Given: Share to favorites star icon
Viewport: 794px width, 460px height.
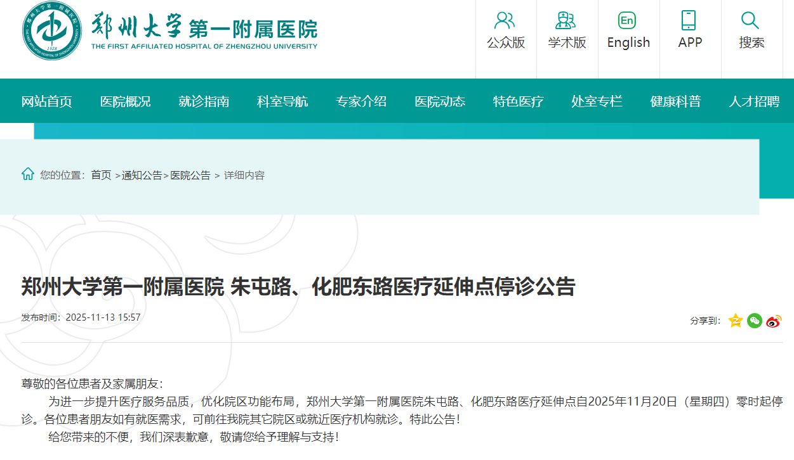Looking at the screenshot, I should (x=736, y=321).
